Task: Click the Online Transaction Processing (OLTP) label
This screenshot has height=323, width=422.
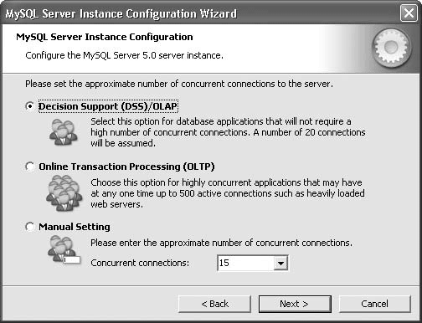Action: [126, 167]
